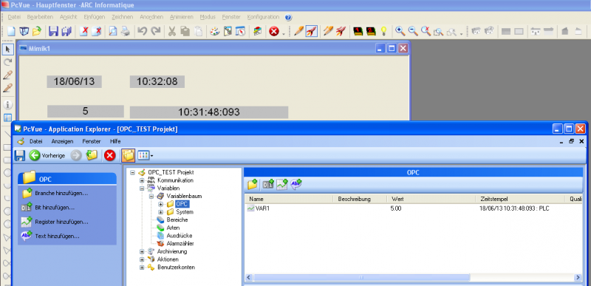Viewport: 591px width, 286px height.
Task: Open the color palette icon
Action: (x=214, y=31)
